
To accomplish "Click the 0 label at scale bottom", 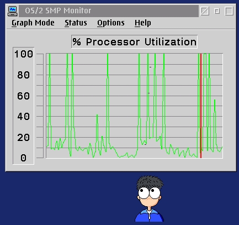I will (23, 158).
